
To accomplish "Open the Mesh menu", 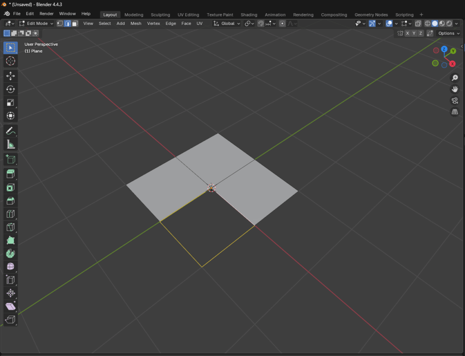I will click(136, 24).
